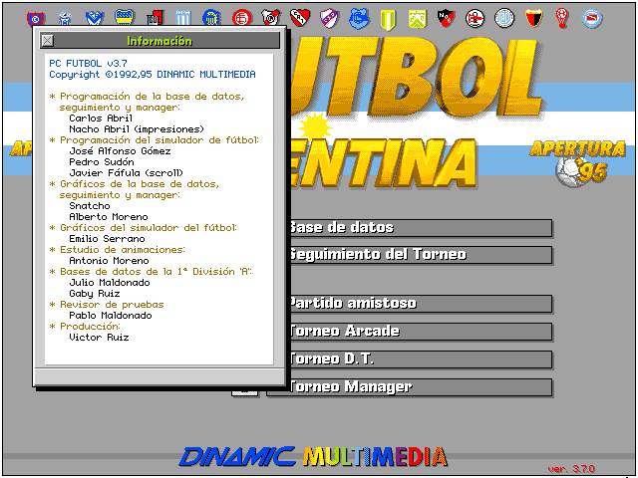Click the name 'Antonio Moreno'
This screenshot has width=638, height=478.
[109, 261]
